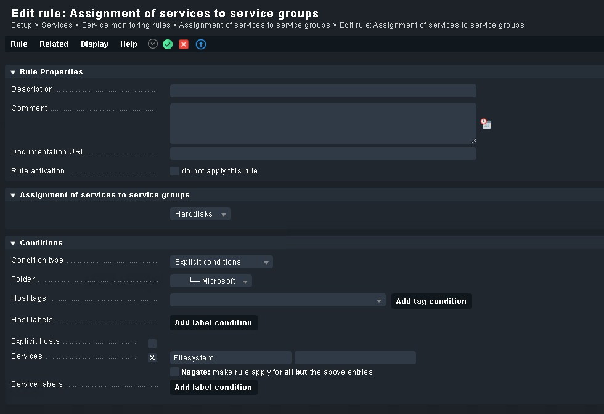This screenshot has width=604, height=414.
Task: Open the Rule menu
Action: pos(19,44)
